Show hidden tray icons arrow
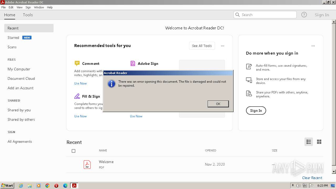This screenshot has height=189, width=336. [293, 186]
